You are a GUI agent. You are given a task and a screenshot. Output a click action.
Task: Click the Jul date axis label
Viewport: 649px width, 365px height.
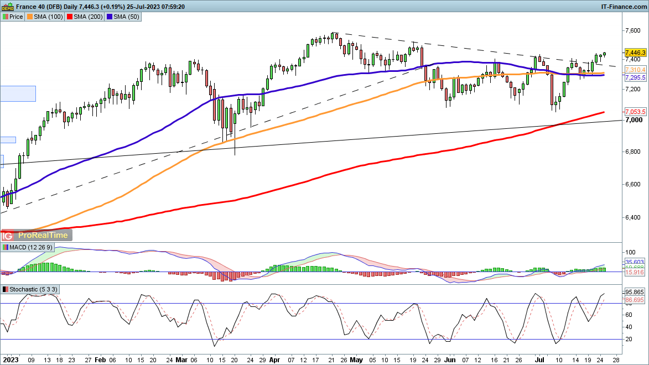[x=539, y=359]
